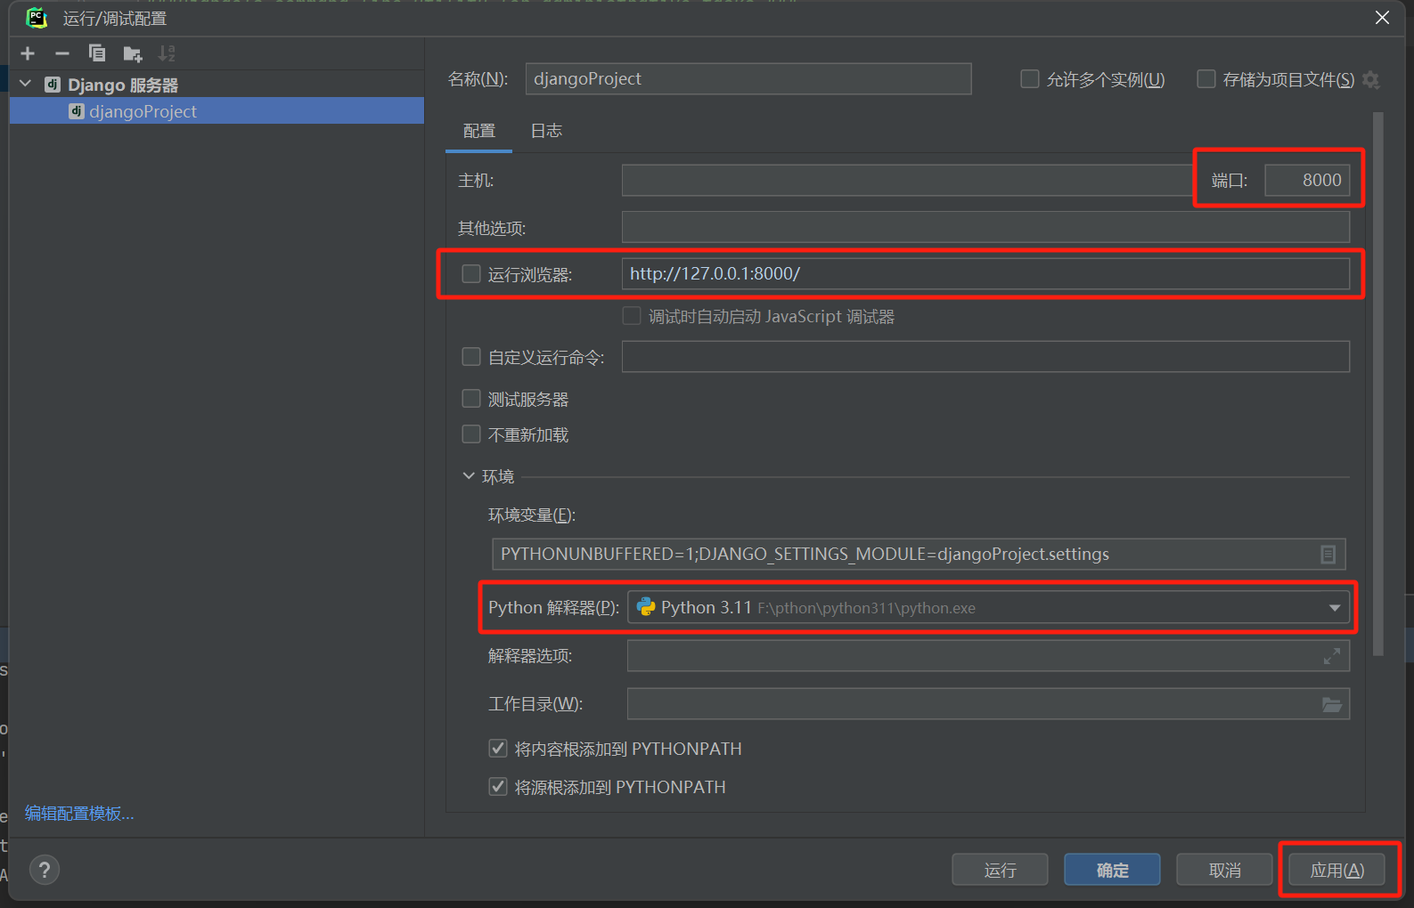Close the Run/Debug Configurations dialog
Image resolution: width=1414 pixels, height=908 pixels.
1382,18
